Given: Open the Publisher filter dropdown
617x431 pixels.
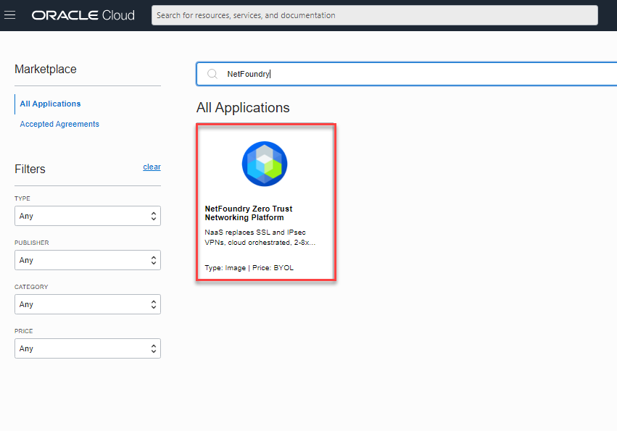Looking at the screenshot, I should pos(88,260).
